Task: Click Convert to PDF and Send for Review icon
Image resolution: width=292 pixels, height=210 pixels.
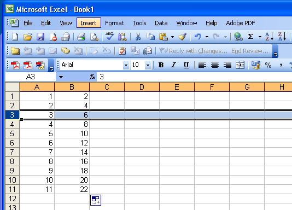Action: pos(40,65)
